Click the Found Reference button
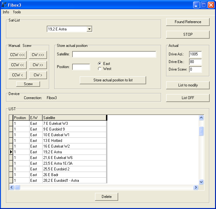This screenshot has height=209, width=216. tap(188, 22)
